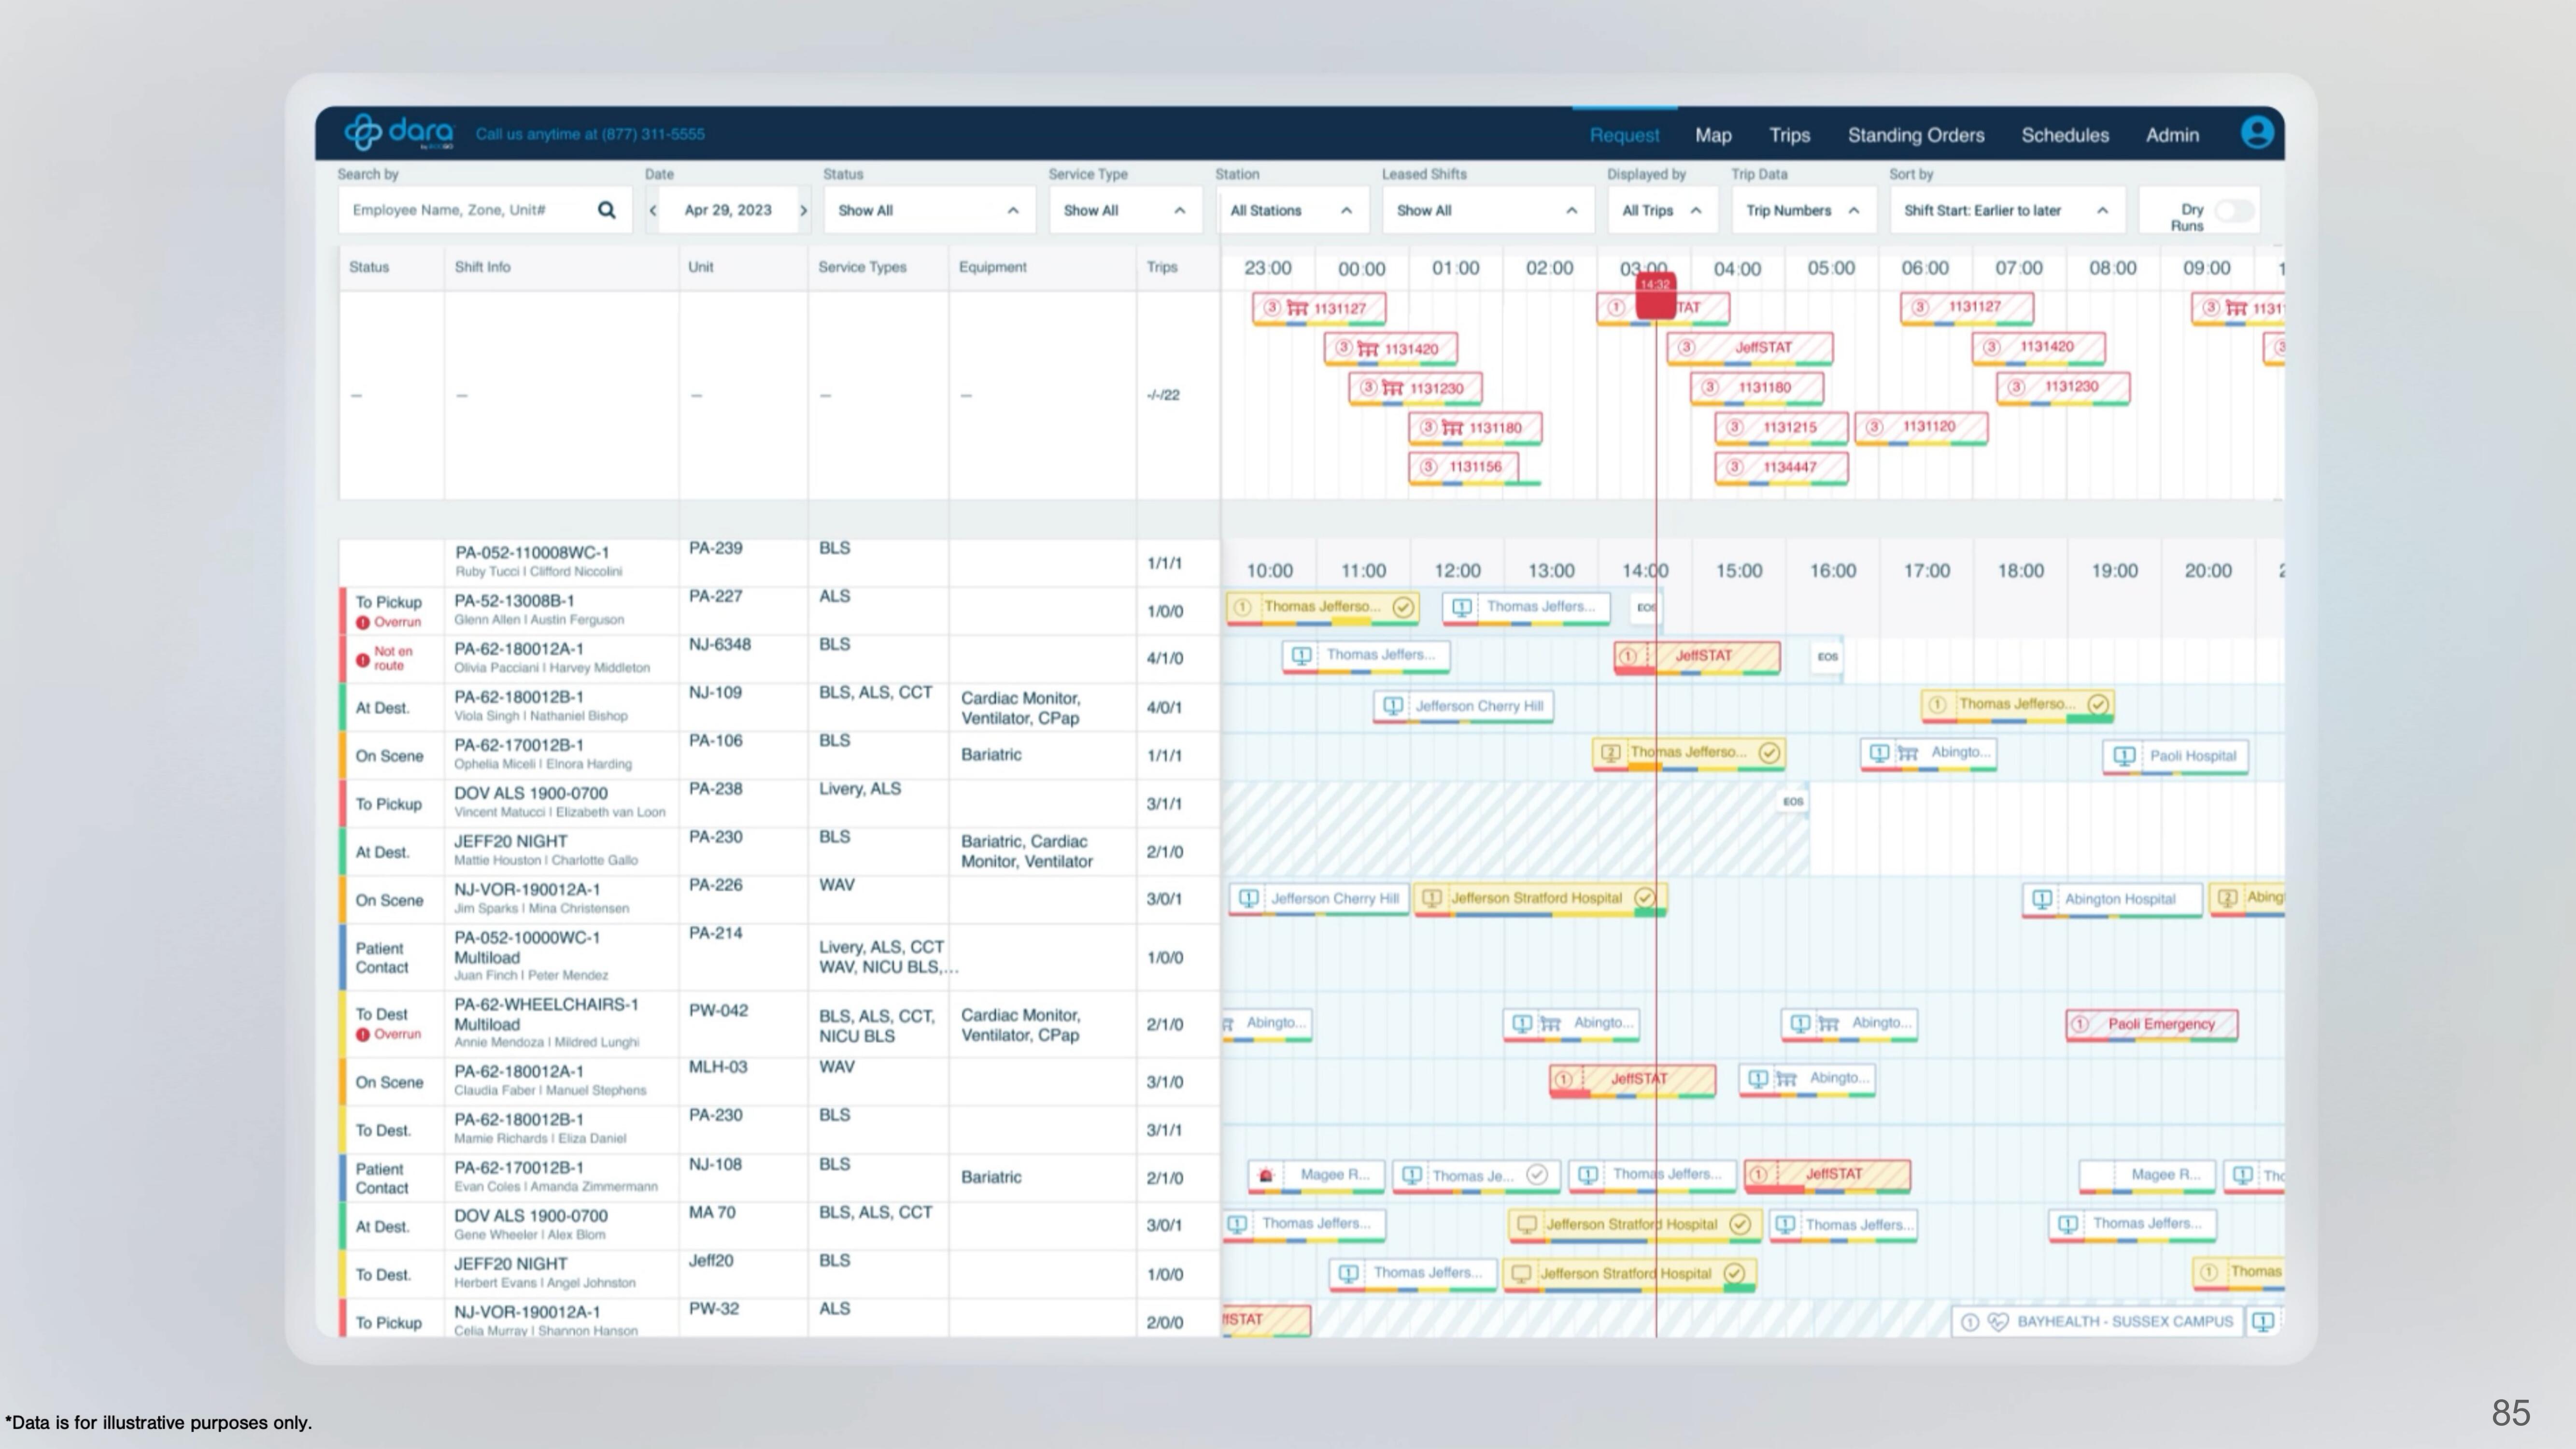Click the Status column header

[x=369, y=267]
